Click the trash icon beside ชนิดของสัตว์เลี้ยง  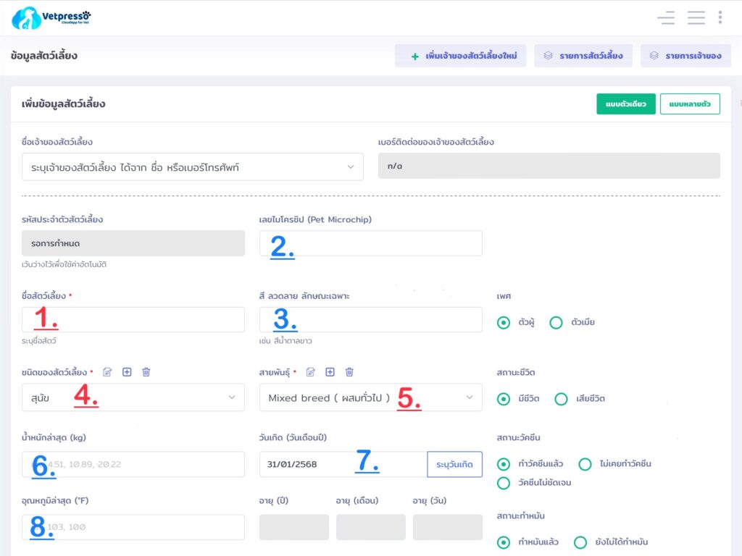pyautogui.click(x=146, y=372)
